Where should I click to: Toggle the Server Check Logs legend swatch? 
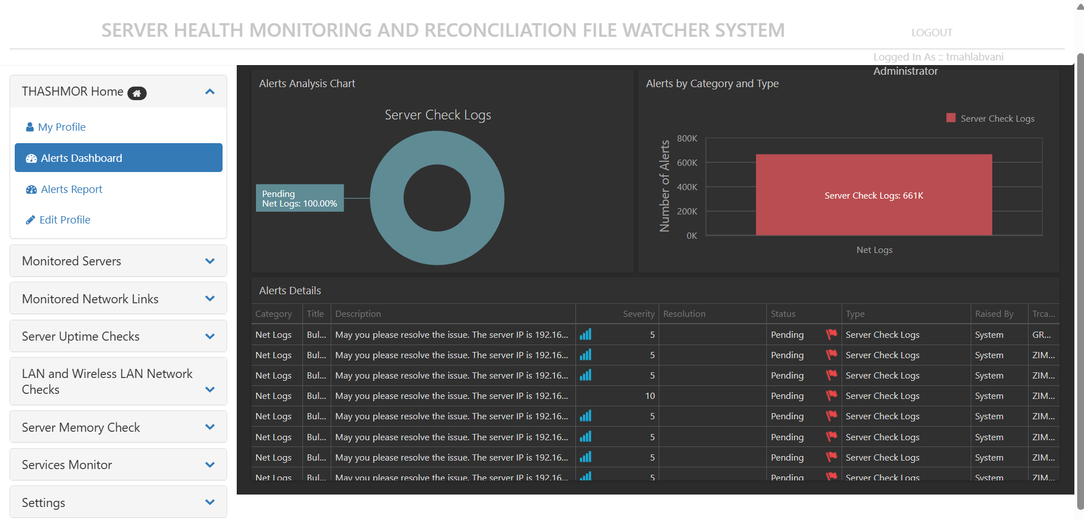[x=951, y=118]
